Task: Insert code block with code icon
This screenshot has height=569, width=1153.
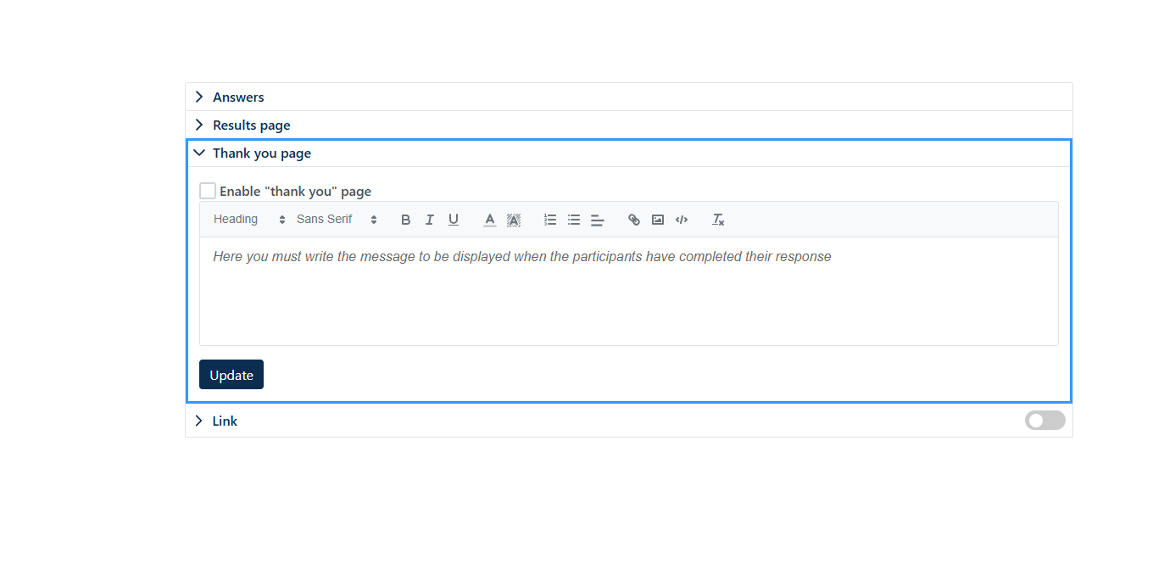Action: [682, 220]
